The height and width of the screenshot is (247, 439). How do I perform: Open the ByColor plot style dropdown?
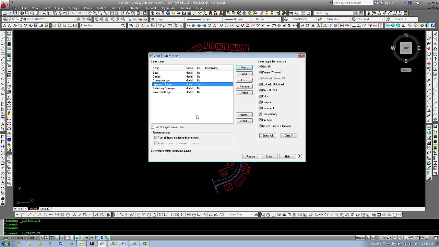(280, 19)
